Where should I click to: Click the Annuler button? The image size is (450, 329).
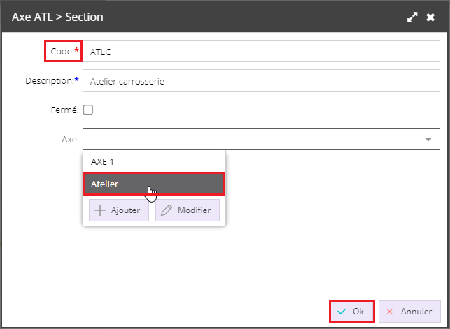coord(409,312)
